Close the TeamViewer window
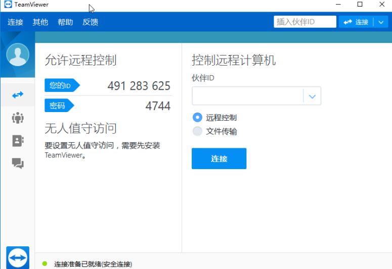 (x=382, y=4)
